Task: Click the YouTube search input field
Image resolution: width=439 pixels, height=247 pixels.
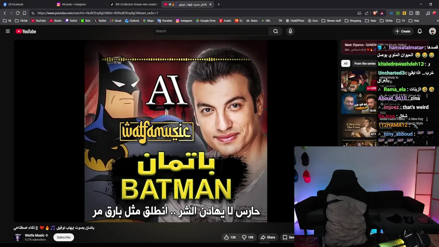Action: pos(210,31)
